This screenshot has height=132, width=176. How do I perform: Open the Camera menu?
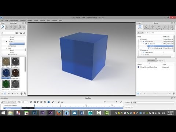30,21
